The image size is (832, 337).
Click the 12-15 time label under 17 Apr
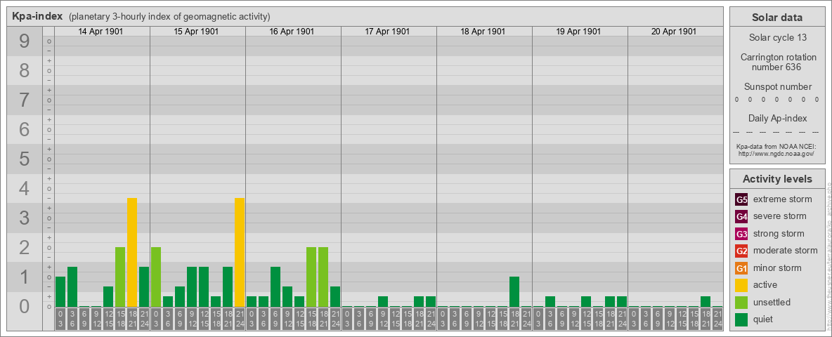click(395, 319)
